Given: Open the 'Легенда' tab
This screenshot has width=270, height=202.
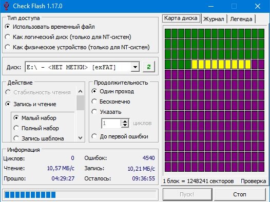Looking at the screenshot, I should click(241, 19).
